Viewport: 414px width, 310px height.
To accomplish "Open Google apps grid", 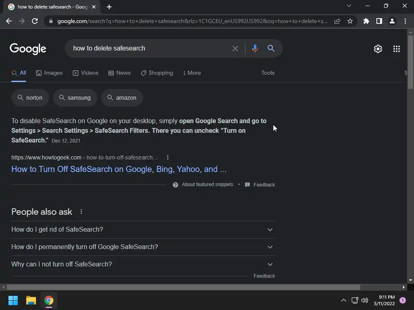I will [x=397, y=49].
